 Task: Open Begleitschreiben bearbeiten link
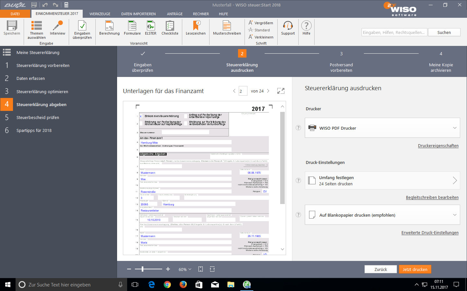coord(432,198)
